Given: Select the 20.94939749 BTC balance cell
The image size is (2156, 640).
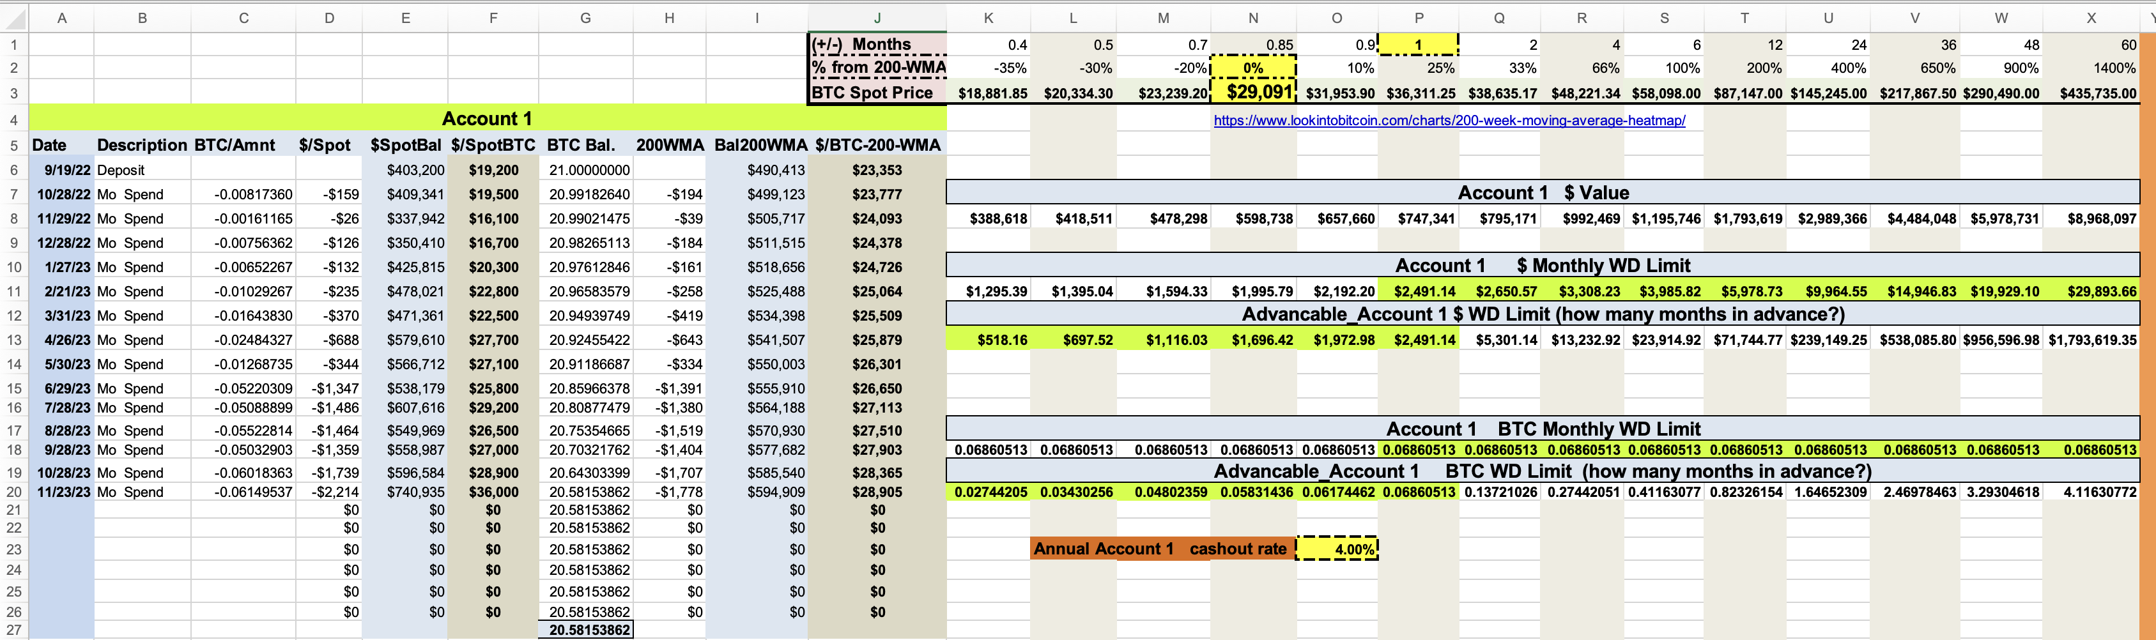Looking at the screenshot, I should click(585, 316).
